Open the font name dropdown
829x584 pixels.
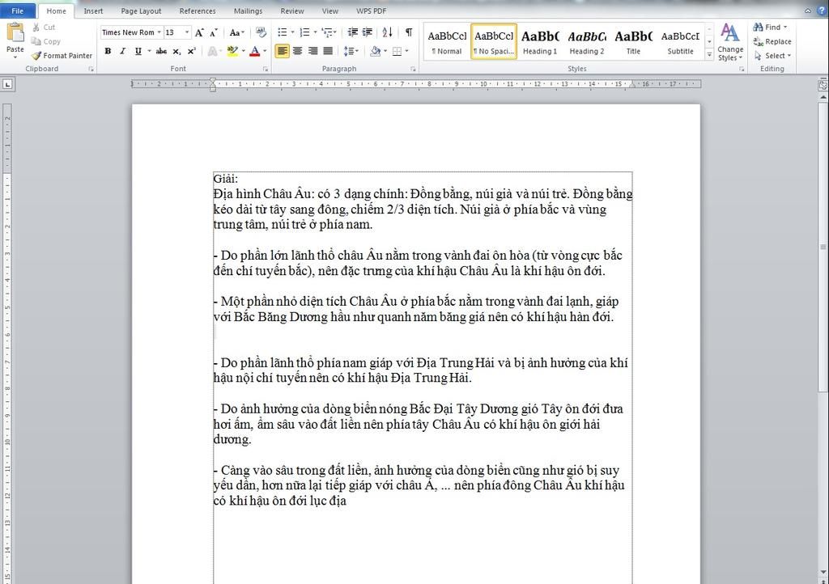click(x=159, y=32)
